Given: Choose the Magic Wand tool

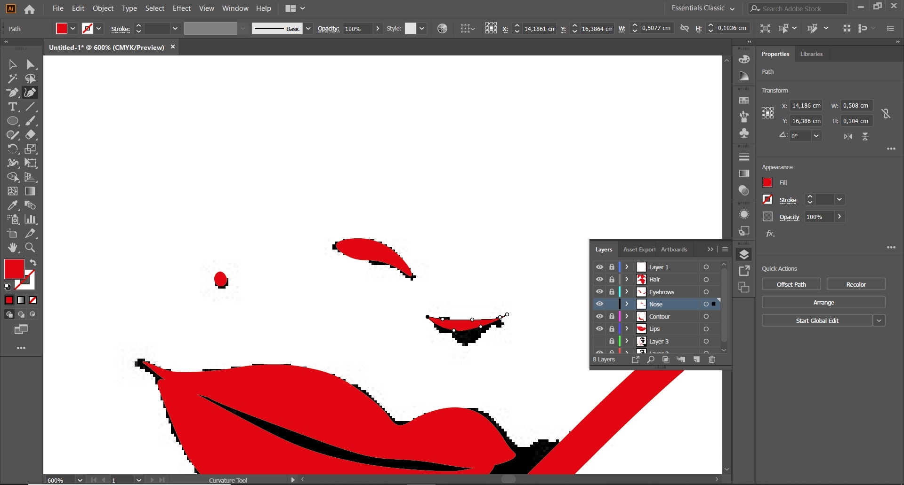Looking at the screenshot, I should coord(13,78).
